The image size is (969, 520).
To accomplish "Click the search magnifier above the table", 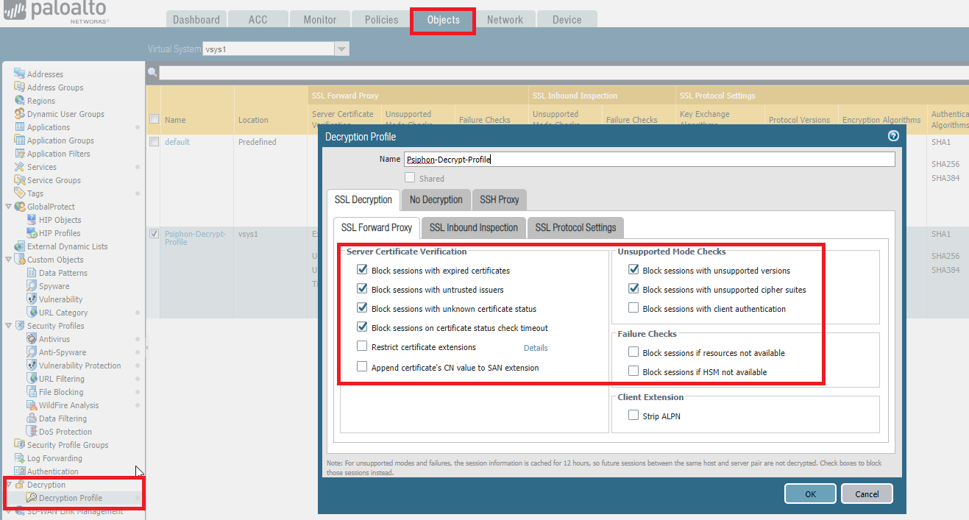I will (152, 73).
